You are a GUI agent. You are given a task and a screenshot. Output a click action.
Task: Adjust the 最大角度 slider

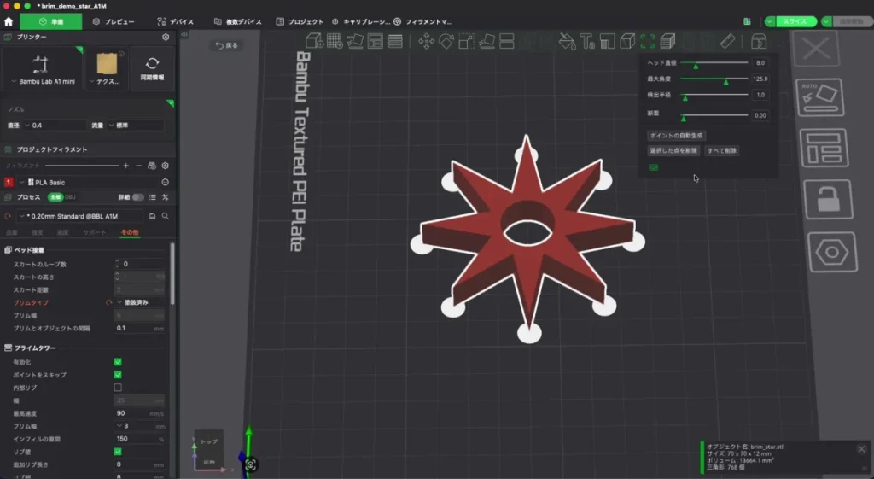[714, 79]
